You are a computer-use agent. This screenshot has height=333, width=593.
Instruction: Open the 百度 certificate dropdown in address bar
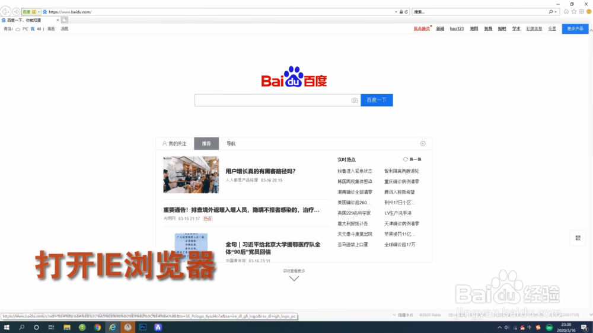click(x=31, y=12)
